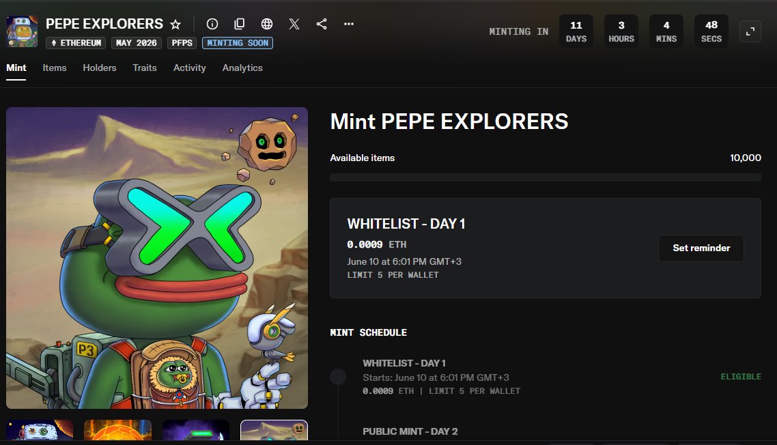Click the Whitelist Day 1 timeline marker dot
777x445 pixels.
click(x=338, y=377)
